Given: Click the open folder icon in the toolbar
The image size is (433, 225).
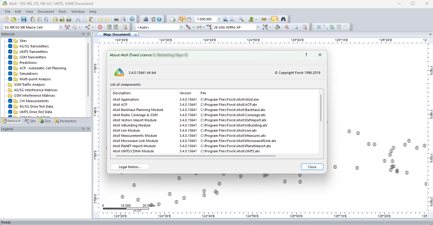Looking at the screenshot, I should (x=13, y=19).
